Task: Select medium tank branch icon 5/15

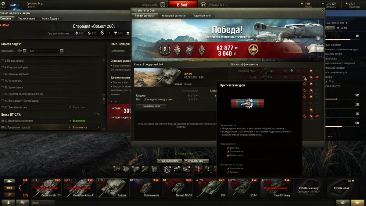Action: [89, 33]
